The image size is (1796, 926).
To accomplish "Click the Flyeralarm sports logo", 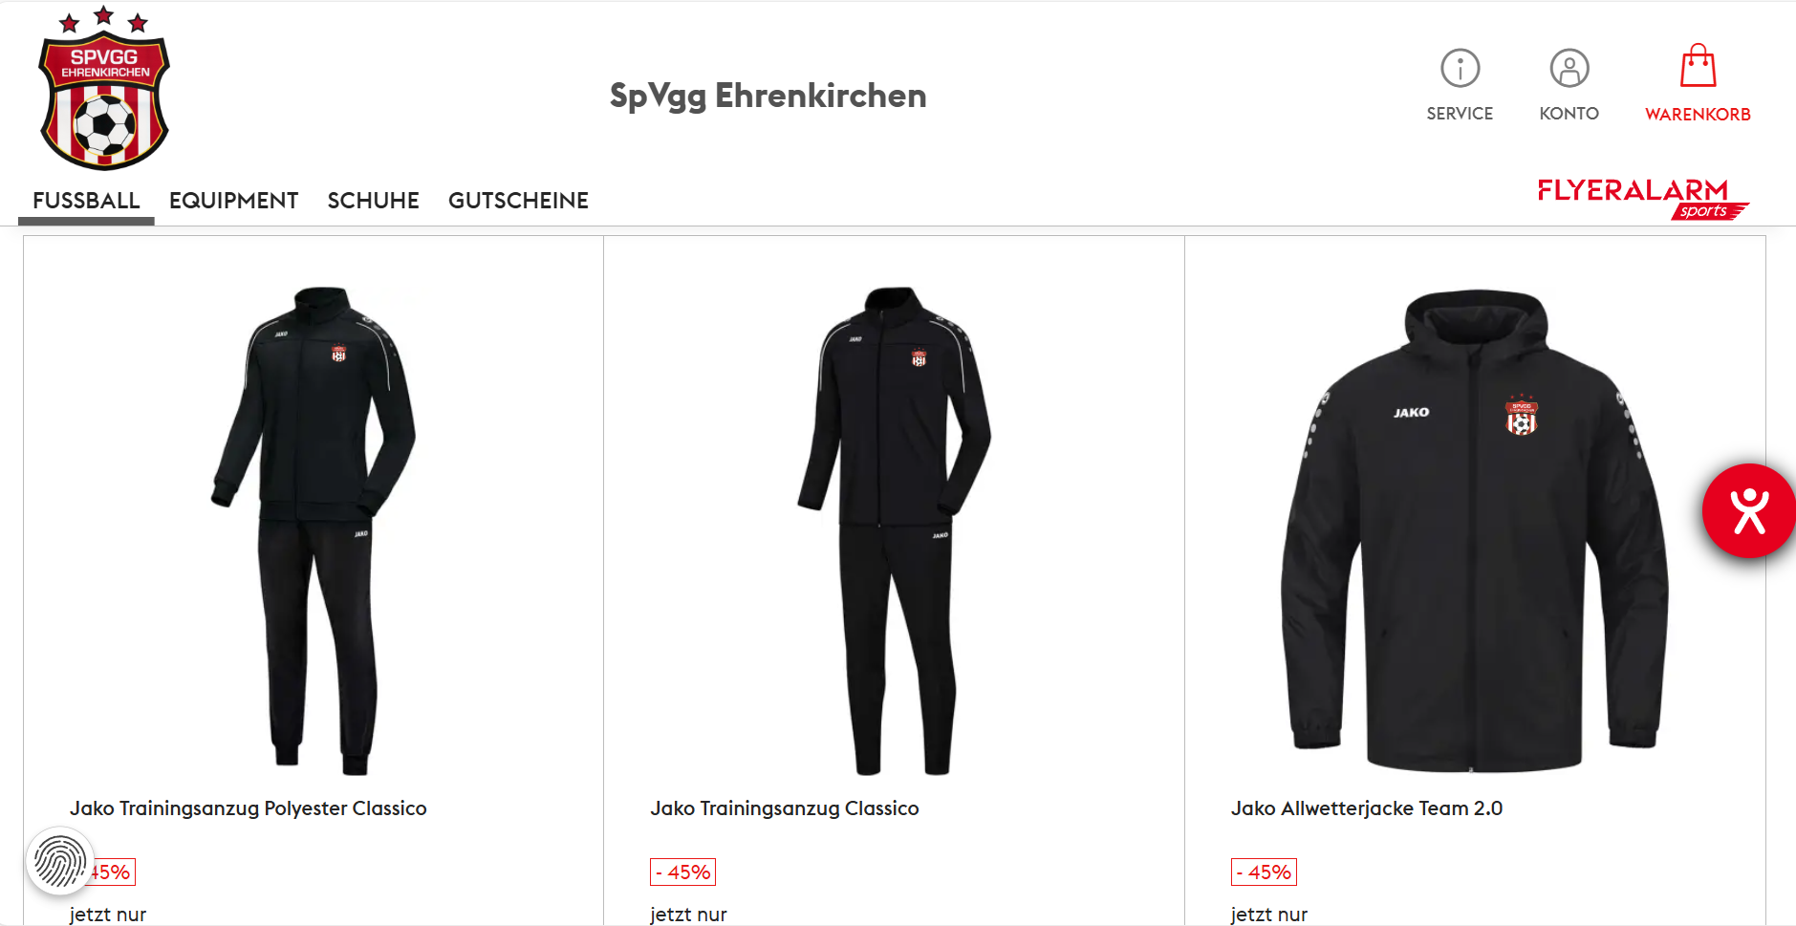I will (1643, 198).
